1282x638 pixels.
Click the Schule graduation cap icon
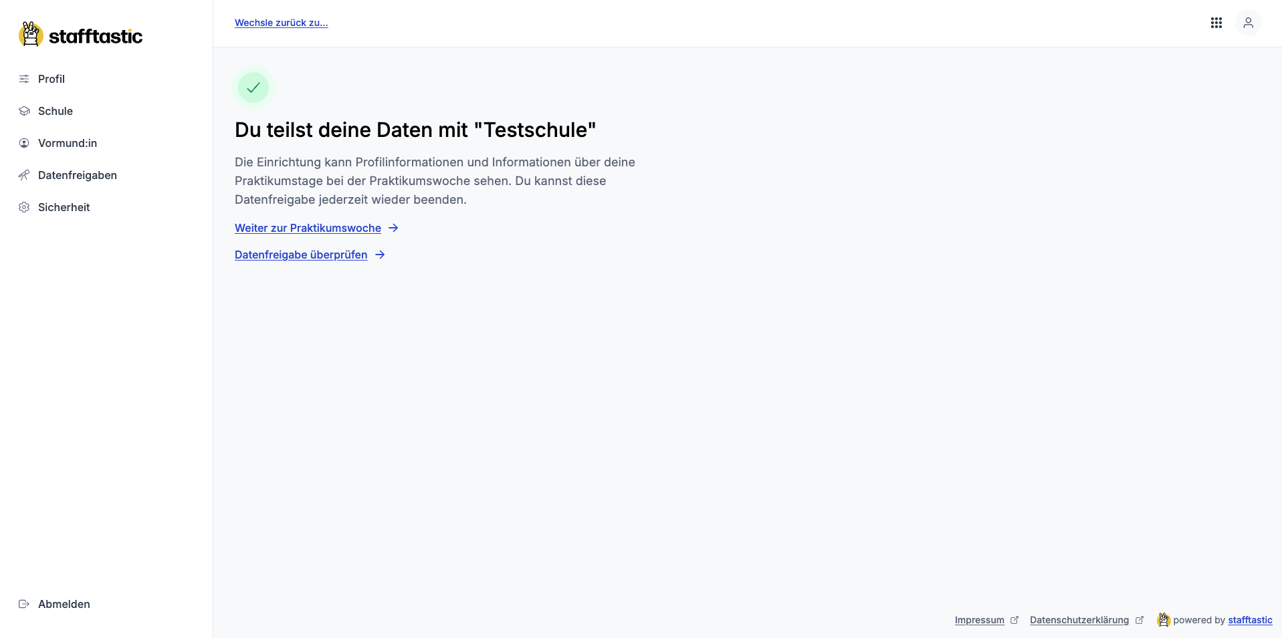coord(24,111)
